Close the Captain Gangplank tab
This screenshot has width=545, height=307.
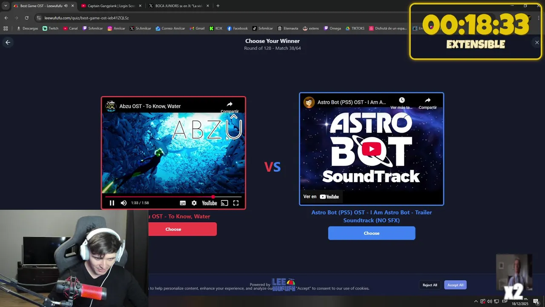(x=140, y=6)
